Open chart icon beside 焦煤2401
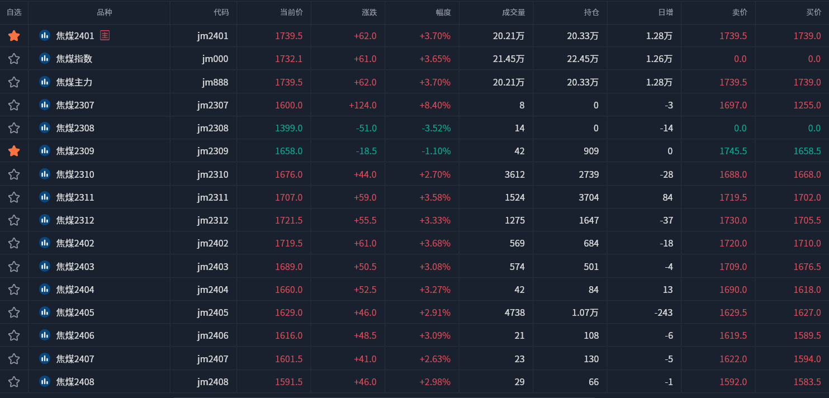This screenshot has width=829, height=398. point(45,35)
